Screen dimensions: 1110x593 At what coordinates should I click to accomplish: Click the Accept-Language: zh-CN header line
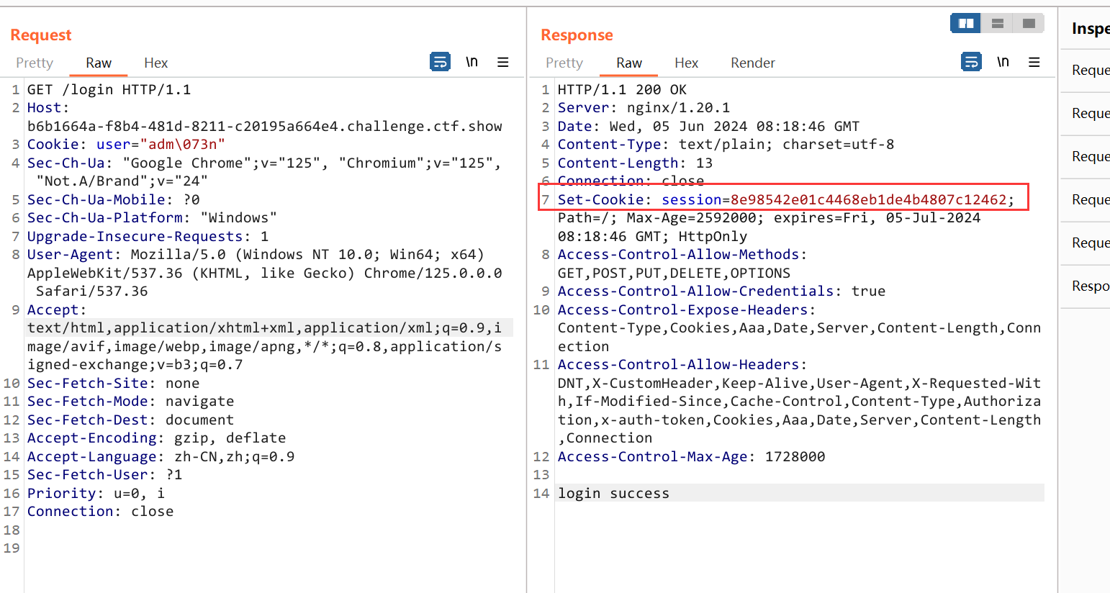(161, 457)
